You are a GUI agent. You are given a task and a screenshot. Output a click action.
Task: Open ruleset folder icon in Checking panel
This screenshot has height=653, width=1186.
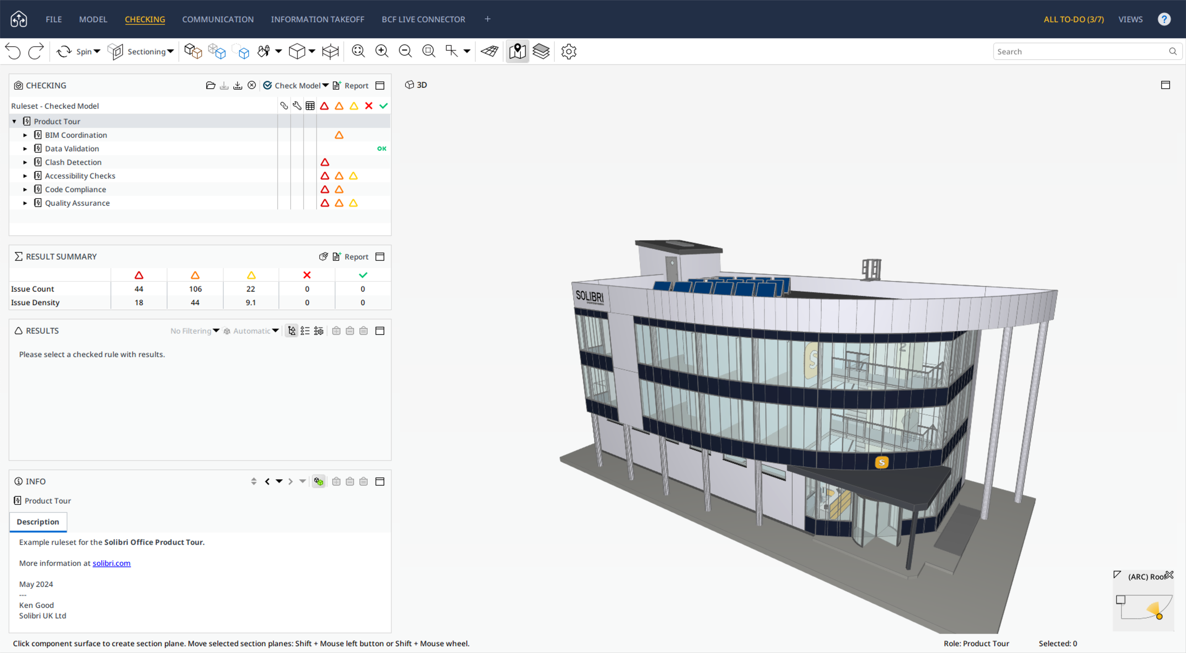coord(210,85)
